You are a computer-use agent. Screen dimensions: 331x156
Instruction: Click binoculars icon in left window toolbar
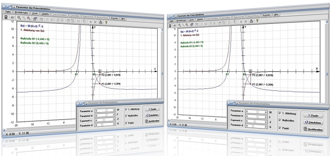pos(13,18)
